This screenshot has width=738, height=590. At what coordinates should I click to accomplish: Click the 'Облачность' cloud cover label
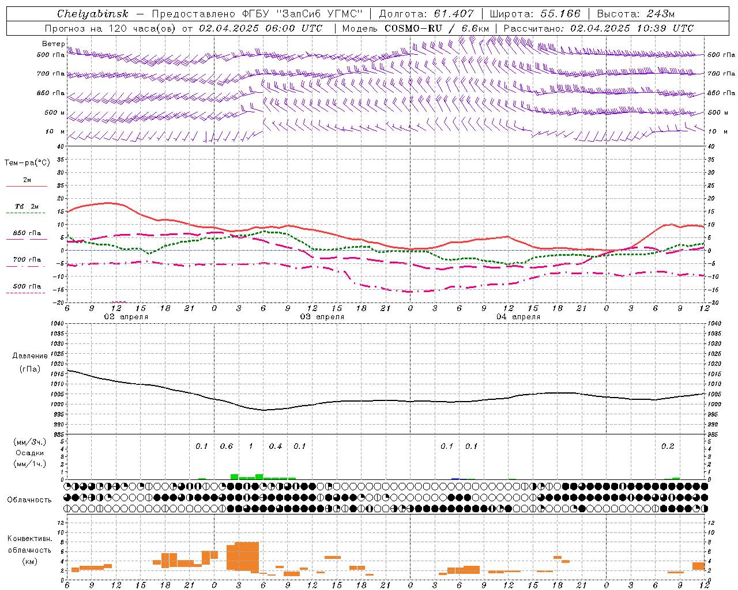click(x=29, y=500)
